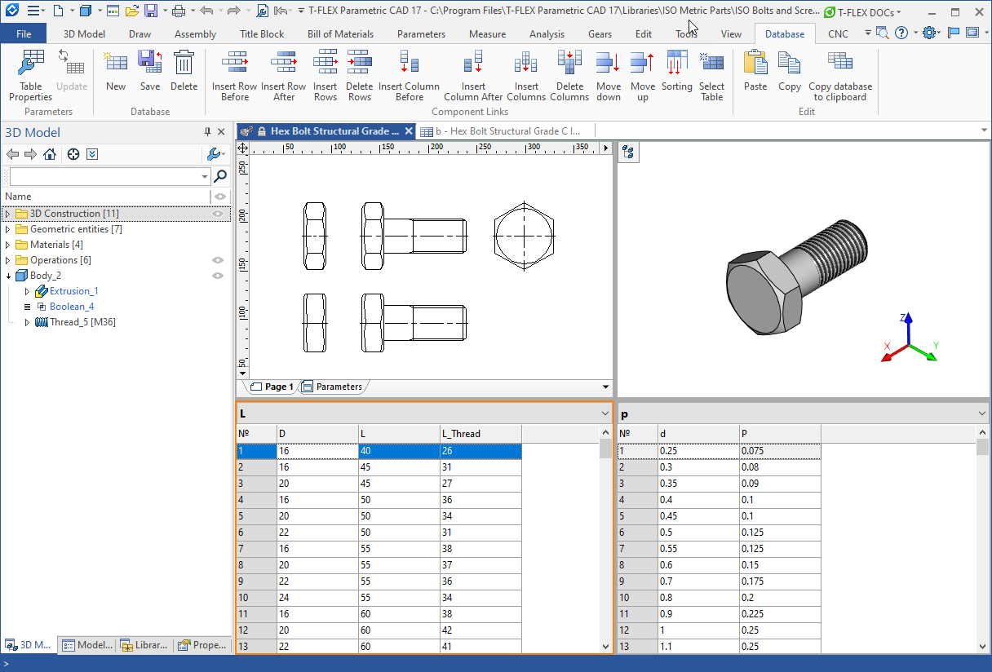The image size is (992, 672).
Task: Click the Open file folder icon in title bar
Action: (131, 11)
